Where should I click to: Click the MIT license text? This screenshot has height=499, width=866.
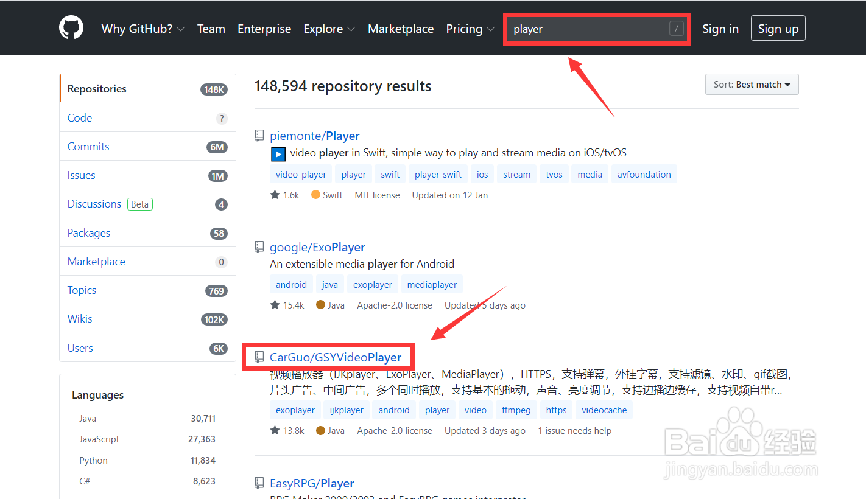pos(378,195)
